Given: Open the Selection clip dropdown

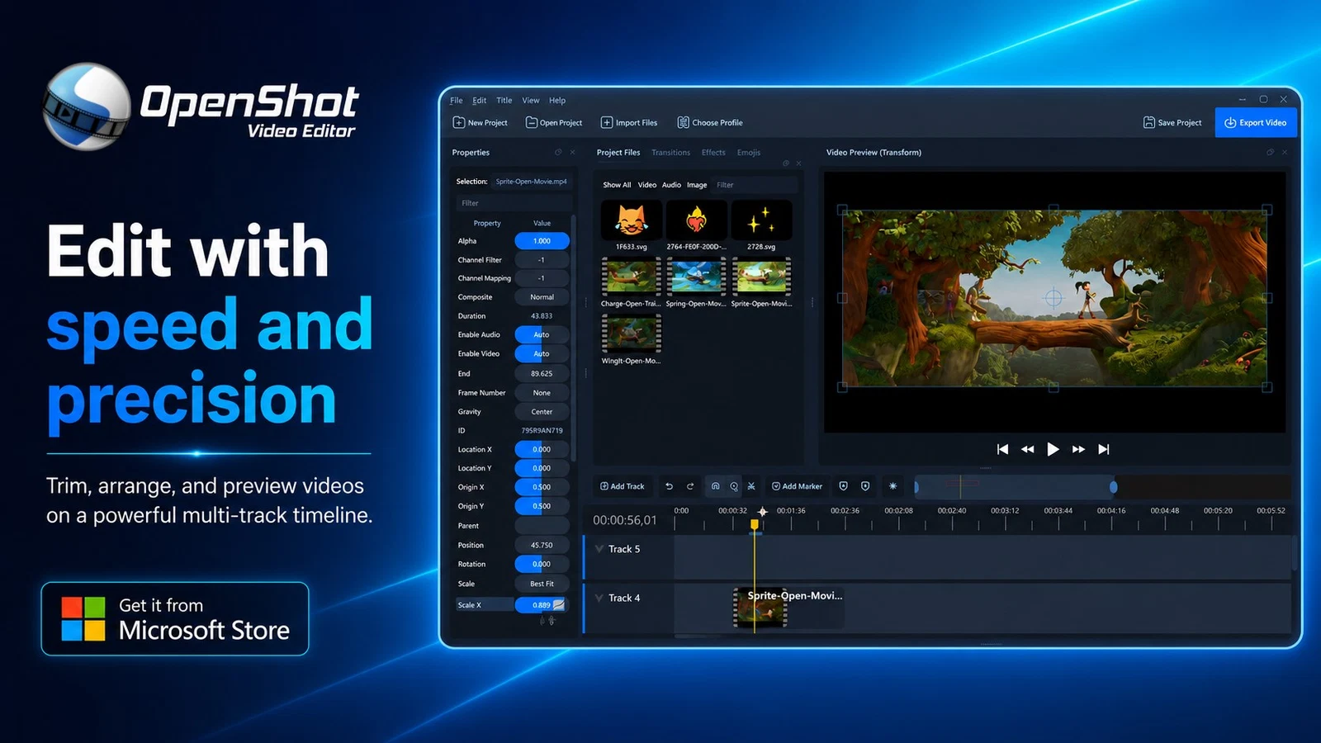Looking at the screenshot, I should (532, 182).
